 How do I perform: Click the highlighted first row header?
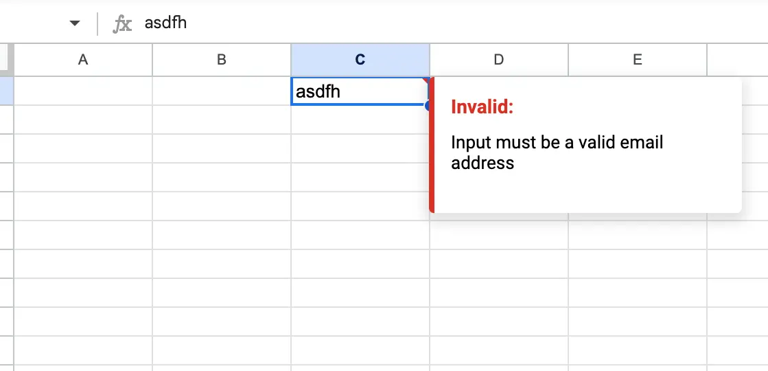pyautogui.click(x=6, y=91)
